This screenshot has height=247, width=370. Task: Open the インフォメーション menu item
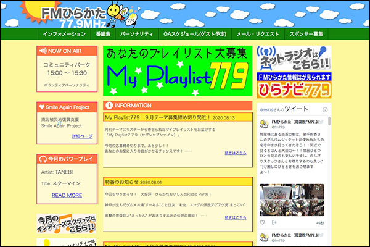click(64, 35)
